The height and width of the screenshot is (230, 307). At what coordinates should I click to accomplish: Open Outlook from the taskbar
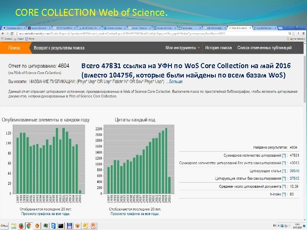[85, 226]
